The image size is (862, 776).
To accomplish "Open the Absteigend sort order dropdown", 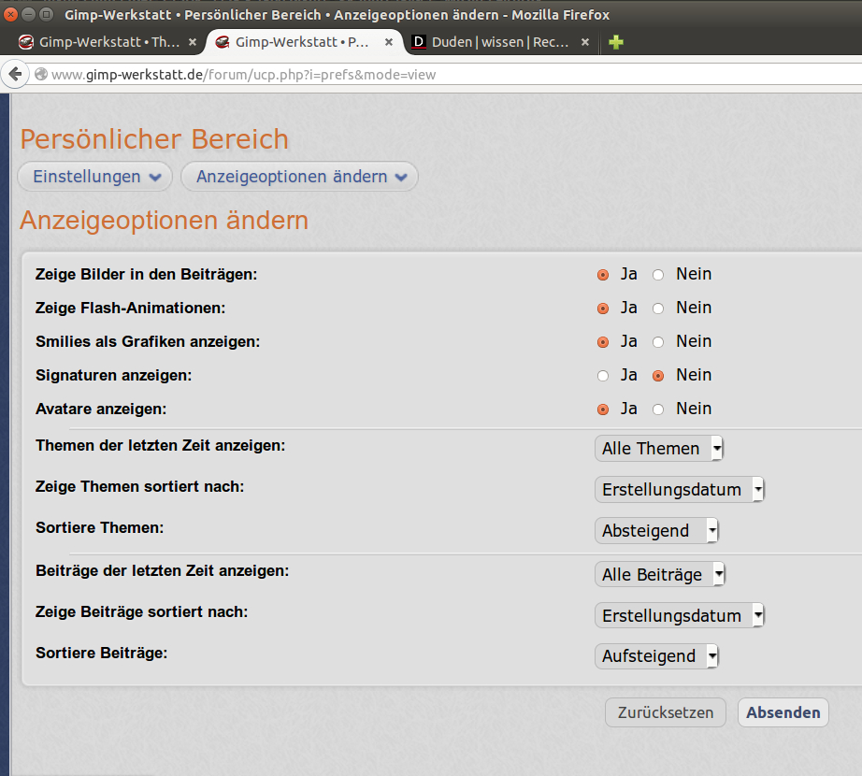I will pos(657,530).
